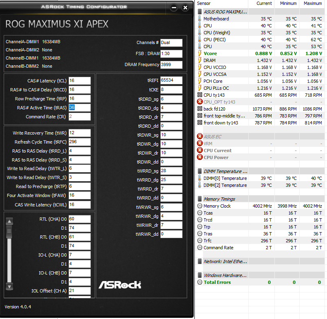Image resolution: width=327 pixels, height=319 pixels.
Task: Select the Trfc sensor row label
Action: [x=208, y=241]
